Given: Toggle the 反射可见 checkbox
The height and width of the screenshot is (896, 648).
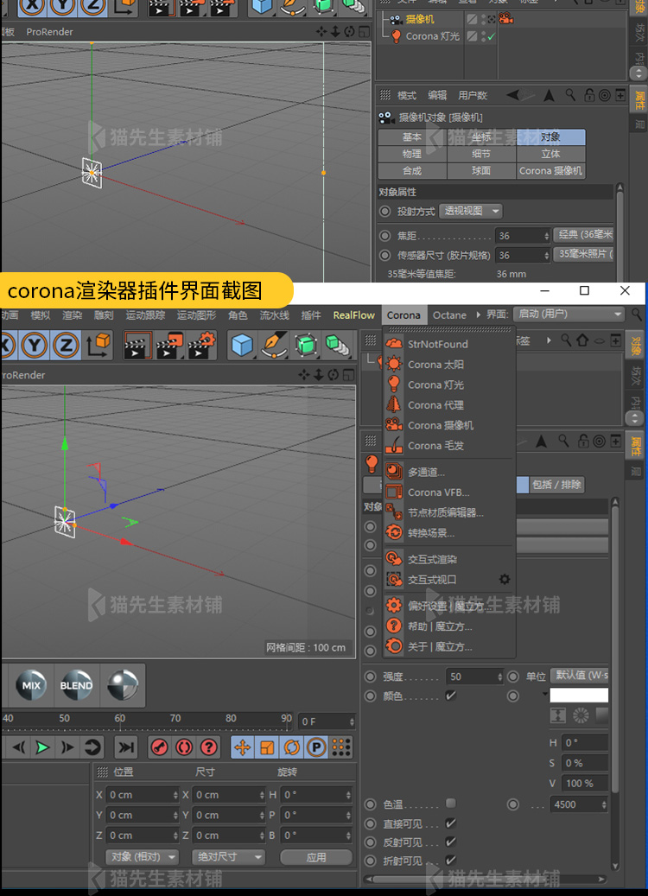Looking at the screenshot, I should click(x=451, y=842).
